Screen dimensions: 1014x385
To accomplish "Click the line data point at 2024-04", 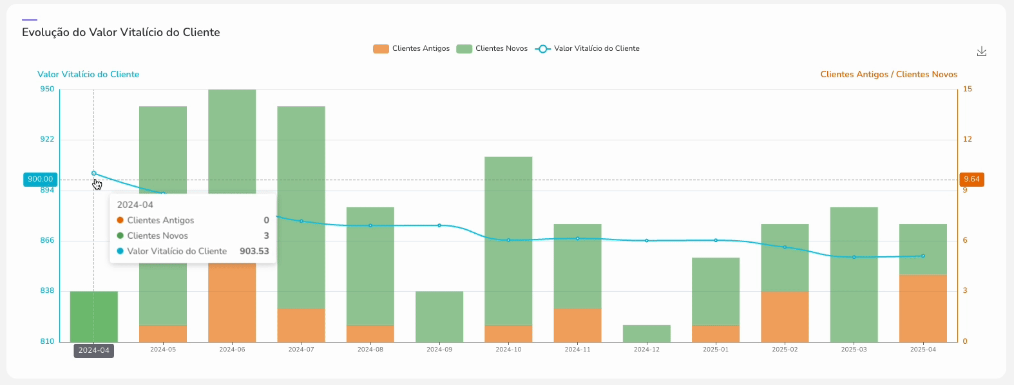I will pyautogui.click(x=94, y=173).
